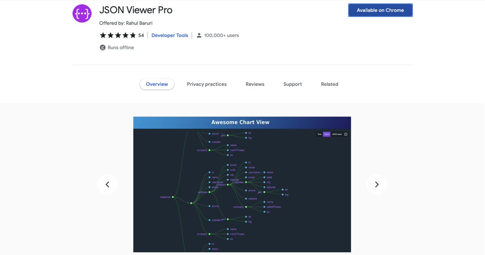Switch to the Tree view toggle
The height and width of the screenshot is (255, 485).
(320, 134)
